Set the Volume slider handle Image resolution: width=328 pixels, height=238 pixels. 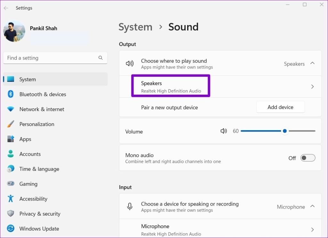(x=284, y=131)
